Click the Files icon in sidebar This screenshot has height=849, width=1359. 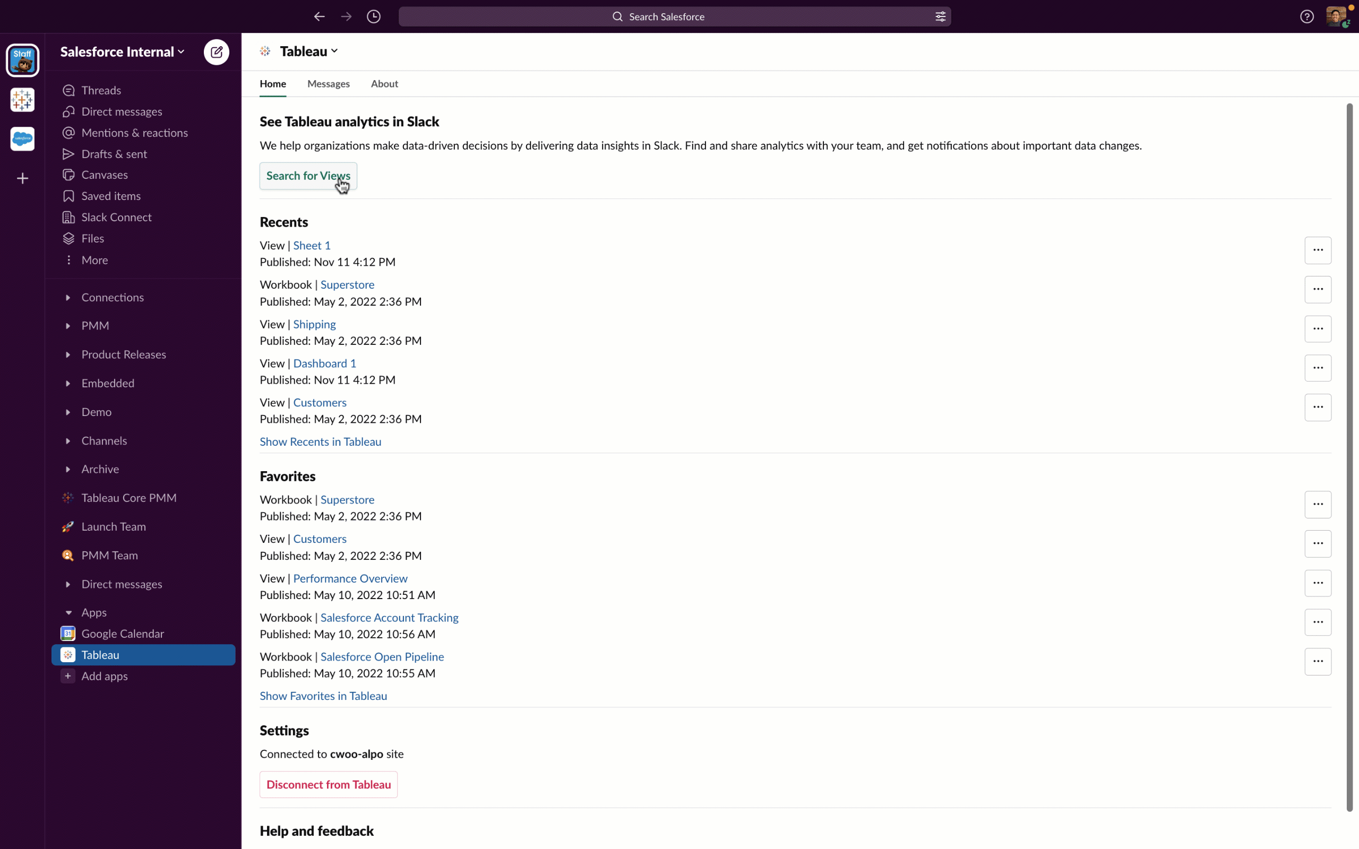(x=68, y=238)
